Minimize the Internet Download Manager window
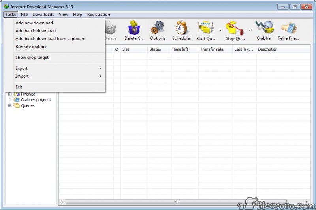 (x=283, y=7)
